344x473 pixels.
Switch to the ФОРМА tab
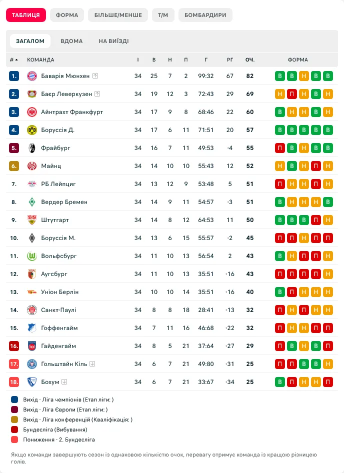click(x=67, y=15)
